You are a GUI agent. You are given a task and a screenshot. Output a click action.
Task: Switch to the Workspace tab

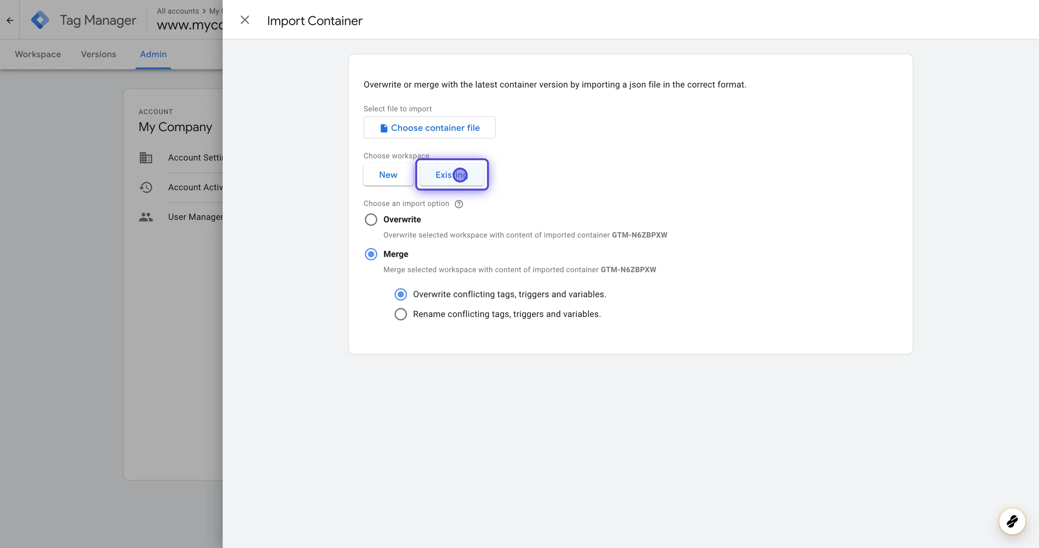click(38, 54)
